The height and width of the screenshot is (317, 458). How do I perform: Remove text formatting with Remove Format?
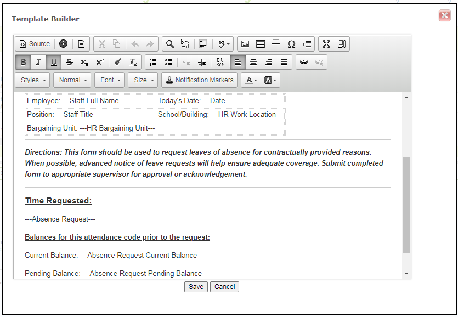[133, 62]
